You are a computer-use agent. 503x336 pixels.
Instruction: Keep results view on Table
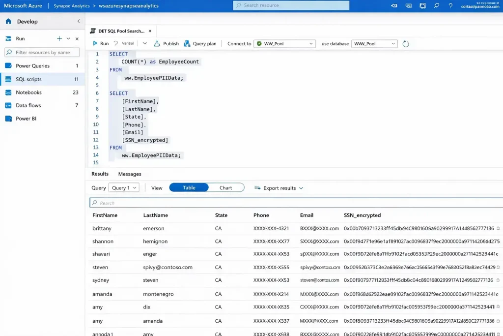click(x=189, y=187)
